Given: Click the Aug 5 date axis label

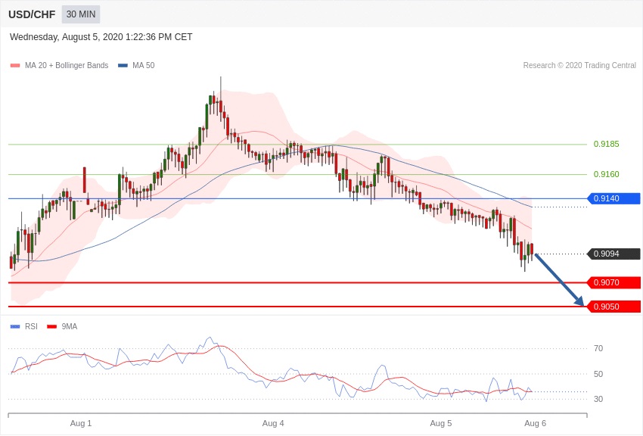Looking at the screenshot, I should [441, 423].
